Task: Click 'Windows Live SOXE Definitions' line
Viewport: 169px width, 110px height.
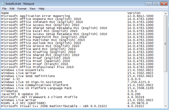Action: 28,76
